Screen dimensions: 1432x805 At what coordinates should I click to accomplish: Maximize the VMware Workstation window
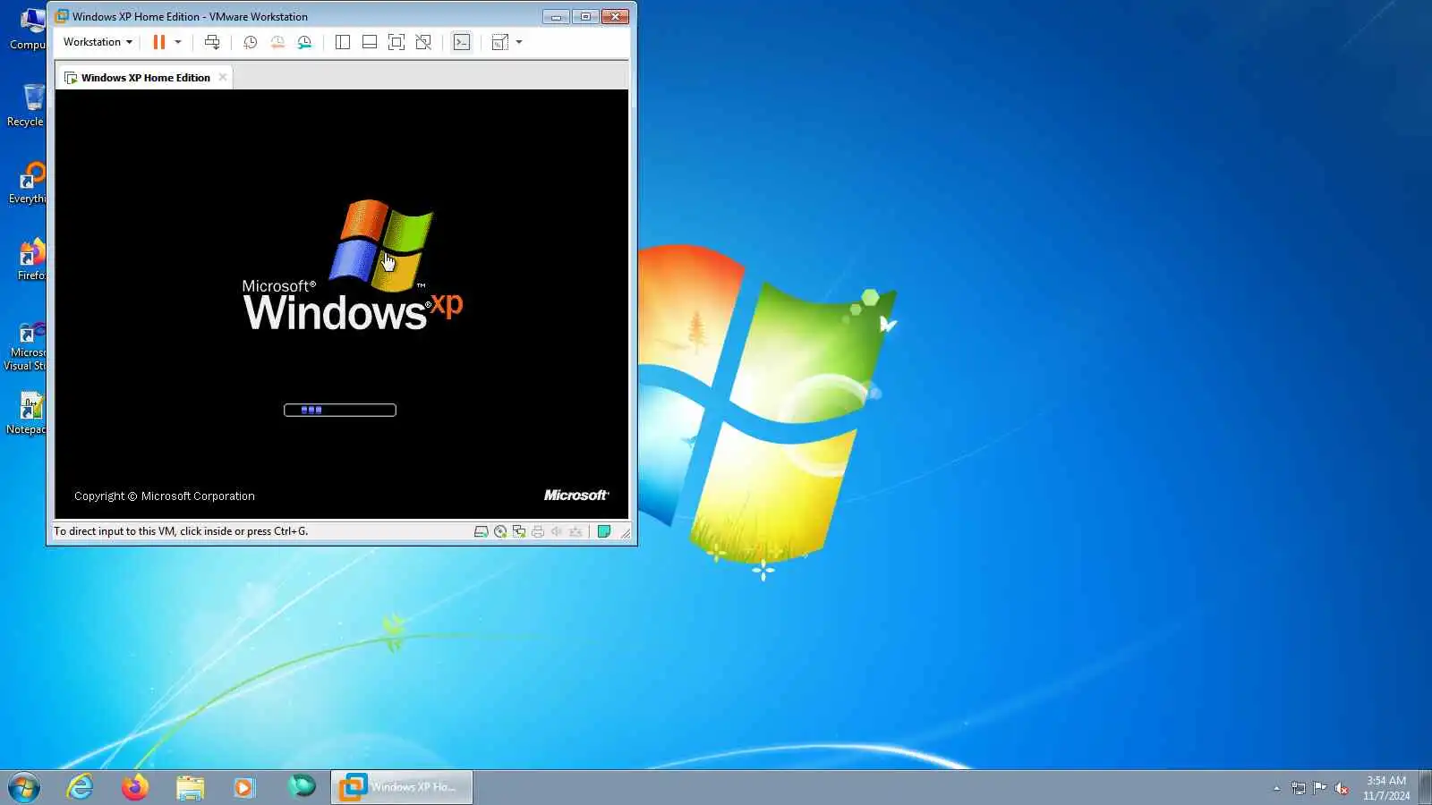585,16
